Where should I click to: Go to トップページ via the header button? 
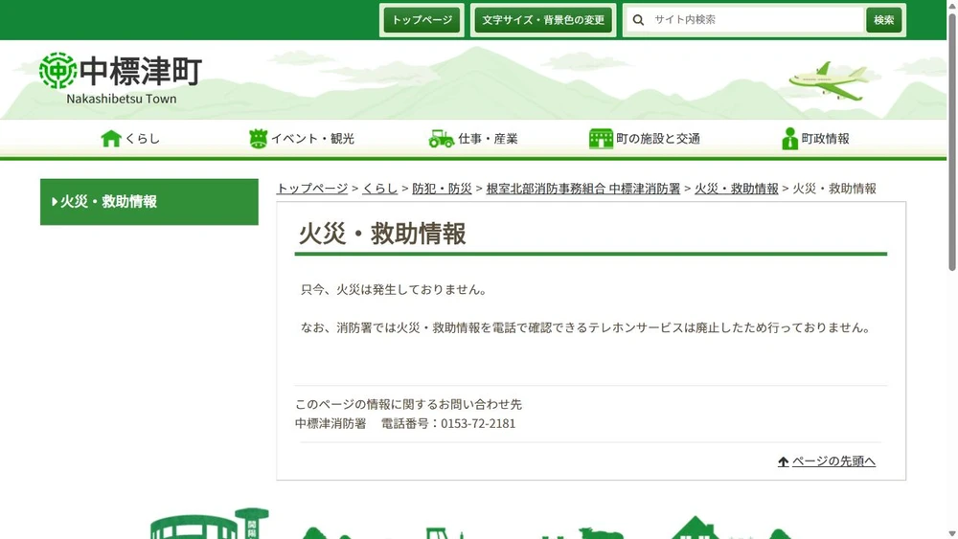(422, 20)
